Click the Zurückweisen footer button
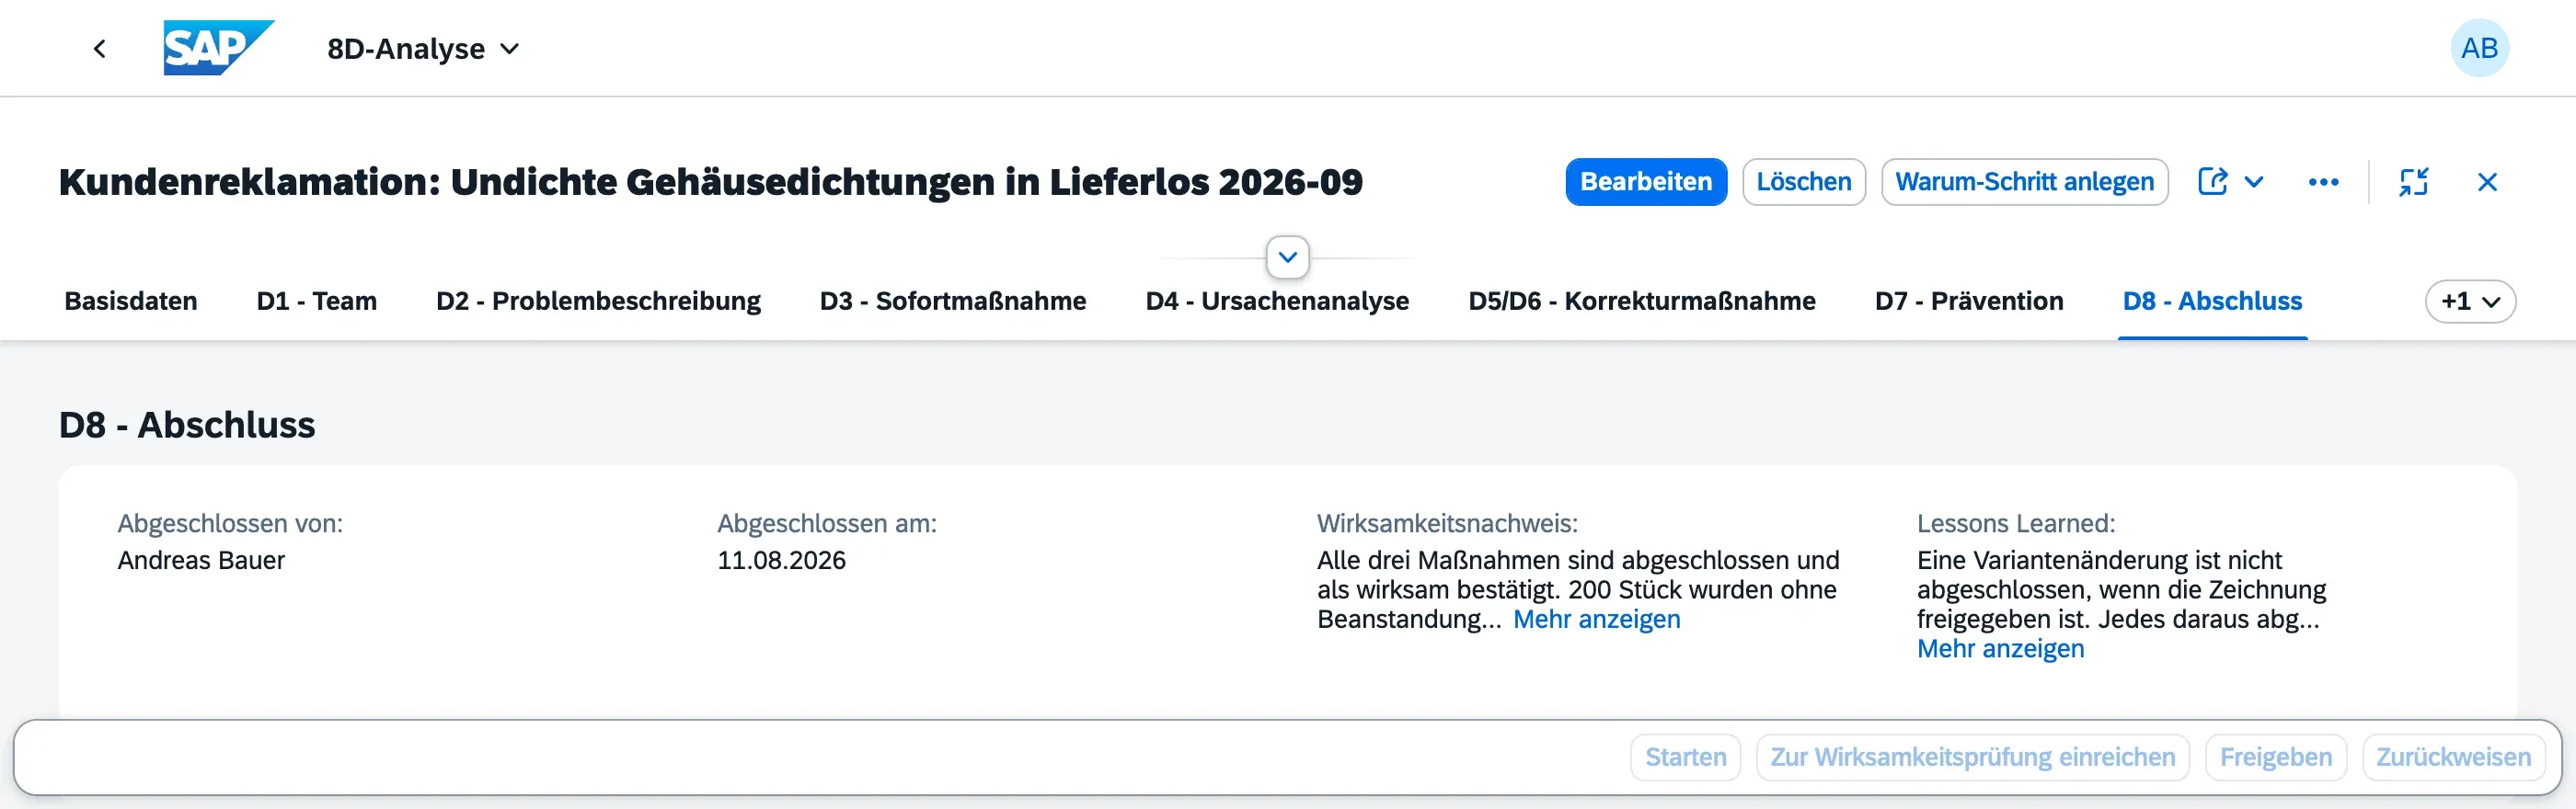The image size is (2576, 809). click(x=2454, y=758)
